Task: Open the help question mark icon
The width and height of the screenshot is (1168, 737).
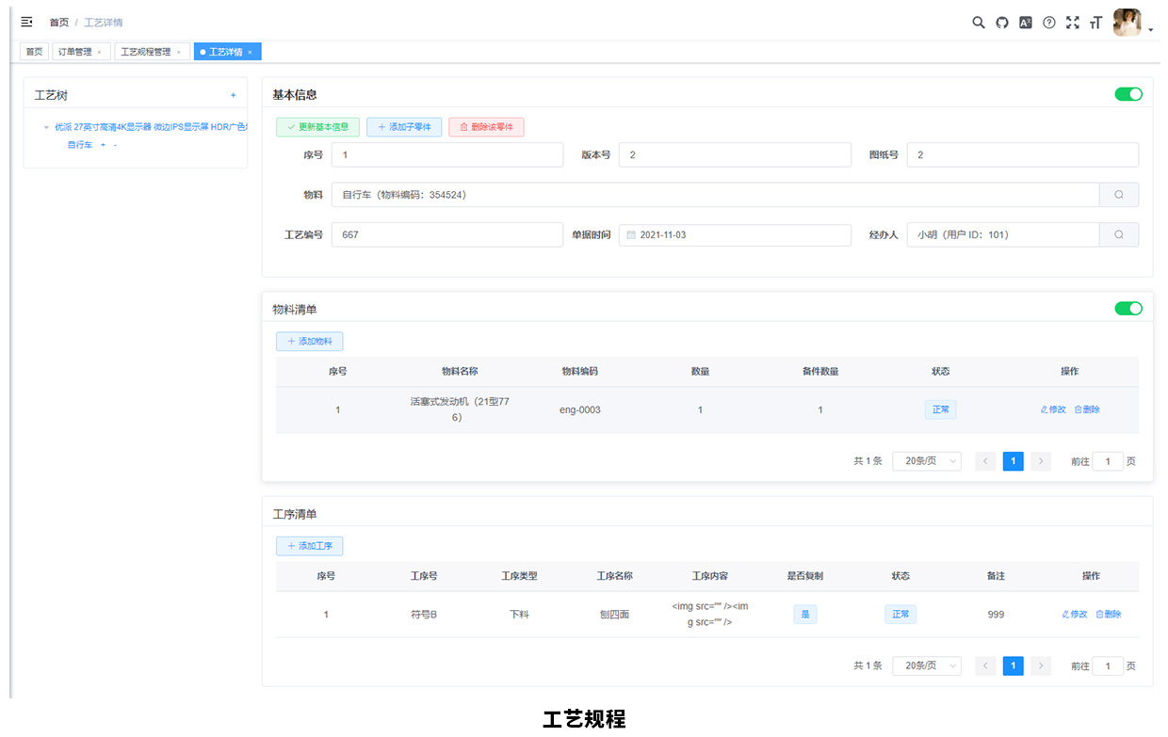Action: point(1048,23)
